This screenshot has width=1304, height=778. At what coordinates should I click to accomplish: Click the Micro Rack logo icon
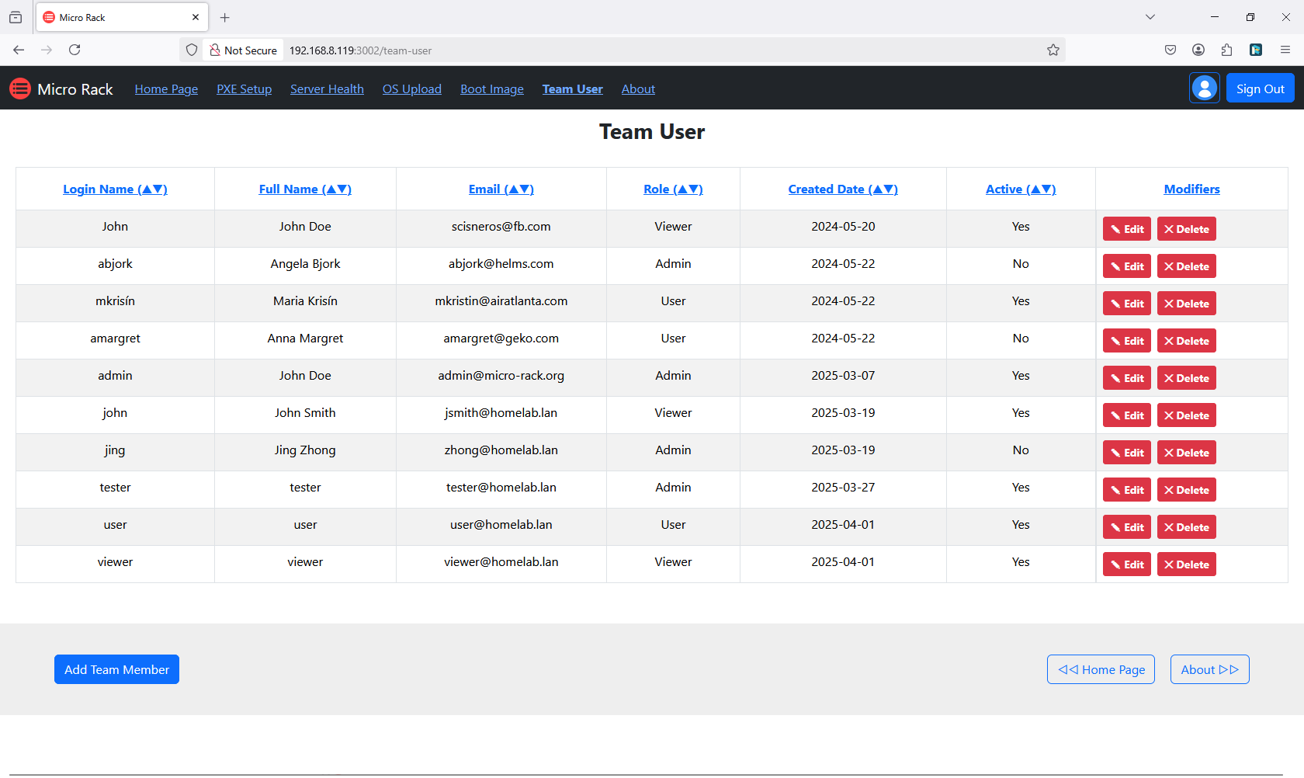pyautogui.click(x=20, y=89)
